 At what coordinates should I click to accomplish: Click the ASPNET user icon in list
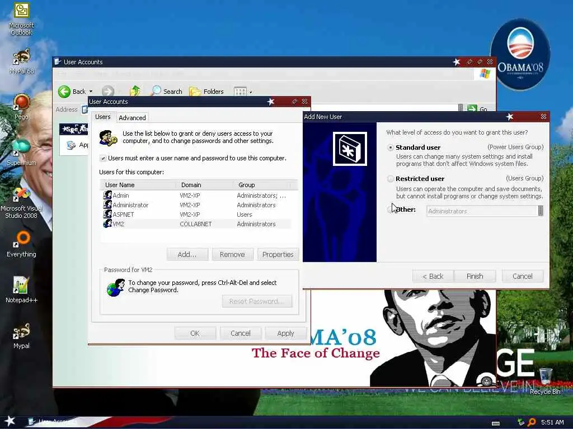(x=107, y=214)
